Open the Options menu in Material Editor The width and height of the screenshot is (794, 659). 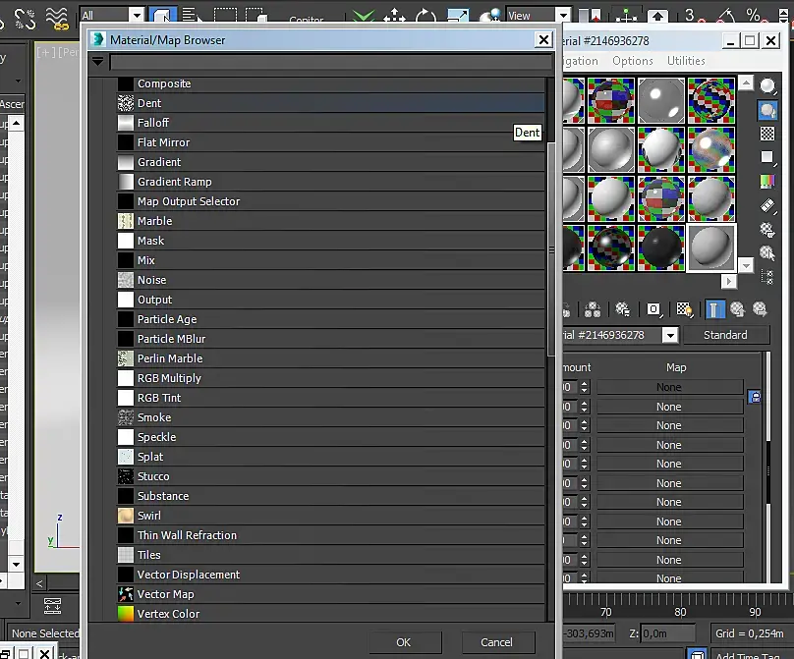click(633, 61)
